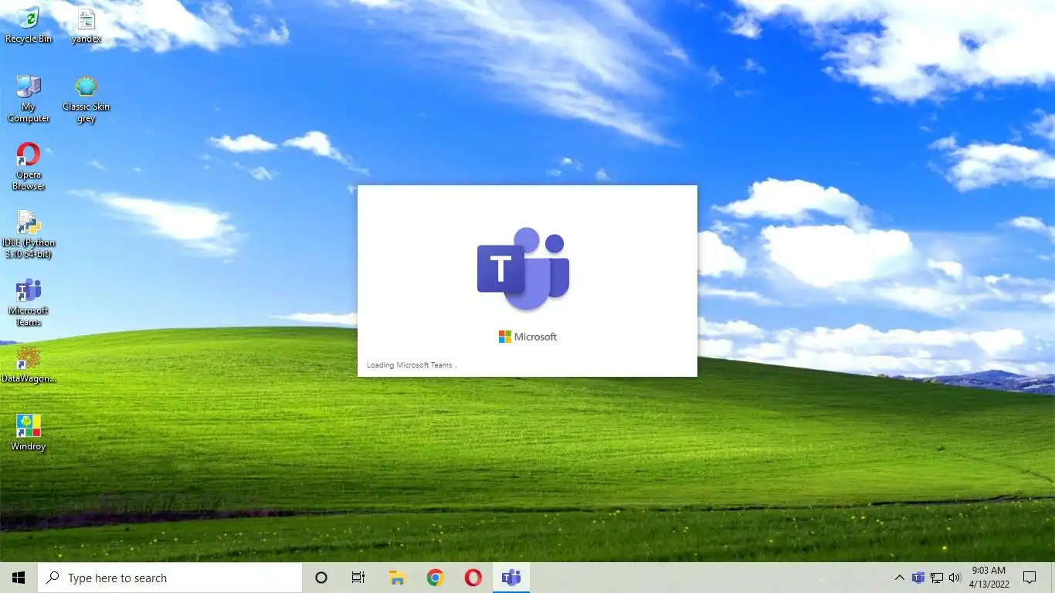Show hidden system tray icons
The width and height of the screenshot is (1055, 593).
click(x=899, y=578)
